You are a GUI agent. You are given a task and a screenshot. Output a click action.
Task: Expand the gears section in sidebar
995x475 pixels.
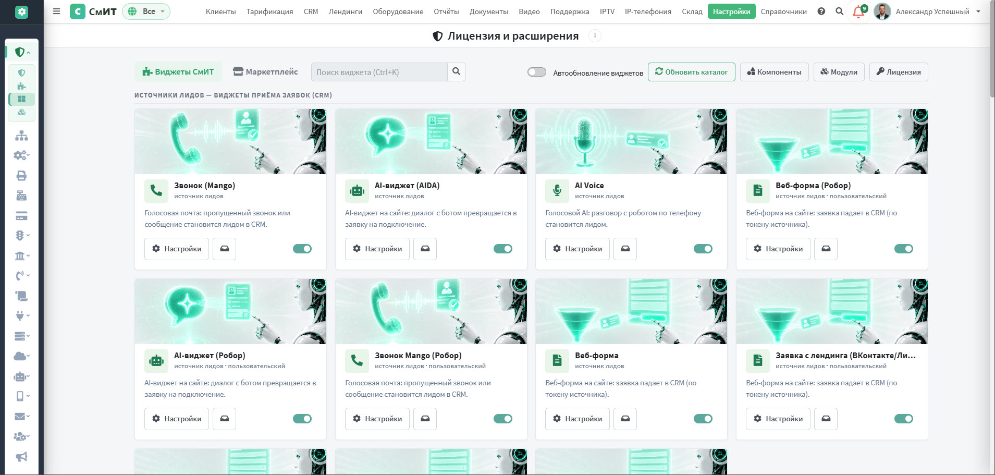coord(21,155)
